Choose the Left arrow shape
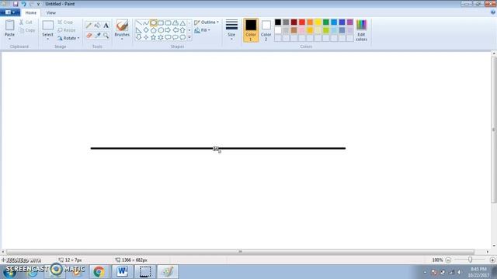 pyautogui.click(x=176, y=30)
